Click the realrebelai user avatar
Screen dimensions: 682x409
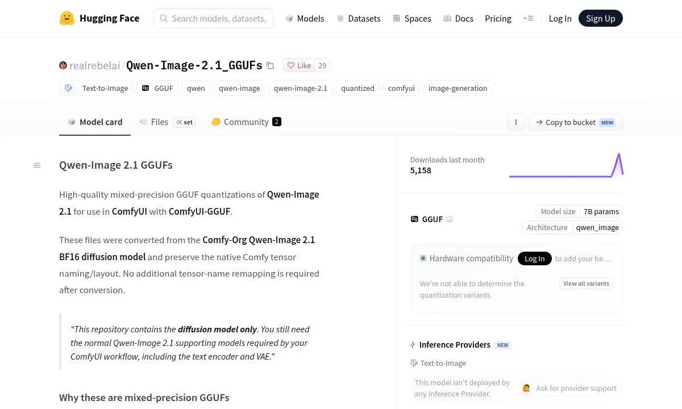click(x=63, y=65)
